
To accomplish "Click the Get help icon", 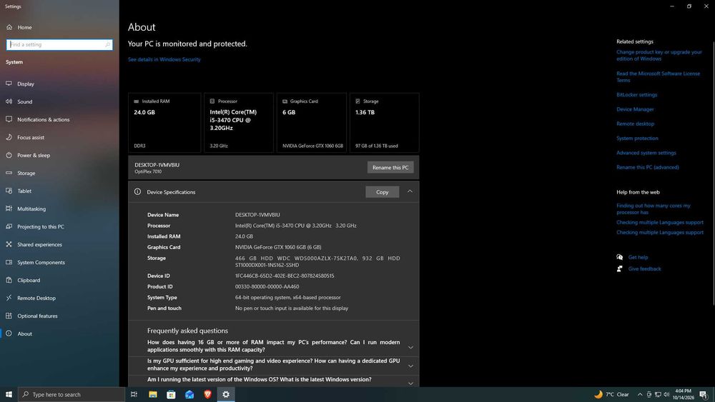I will 619,257.
